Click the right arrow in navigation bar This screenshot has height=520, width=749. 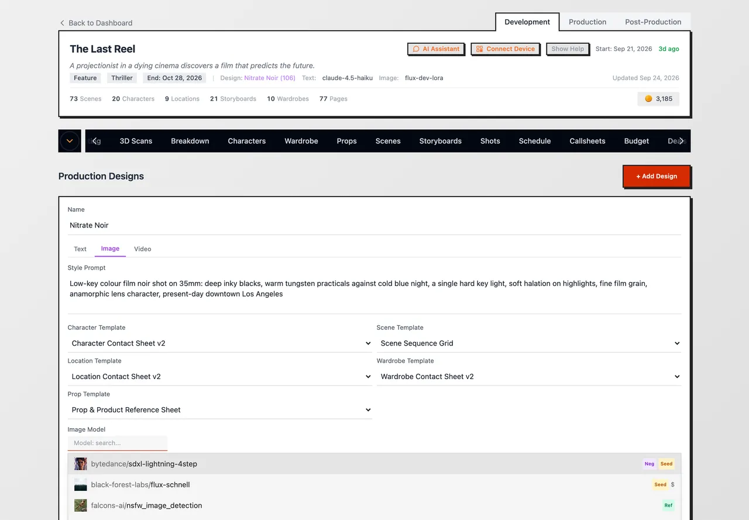point(682,141)
